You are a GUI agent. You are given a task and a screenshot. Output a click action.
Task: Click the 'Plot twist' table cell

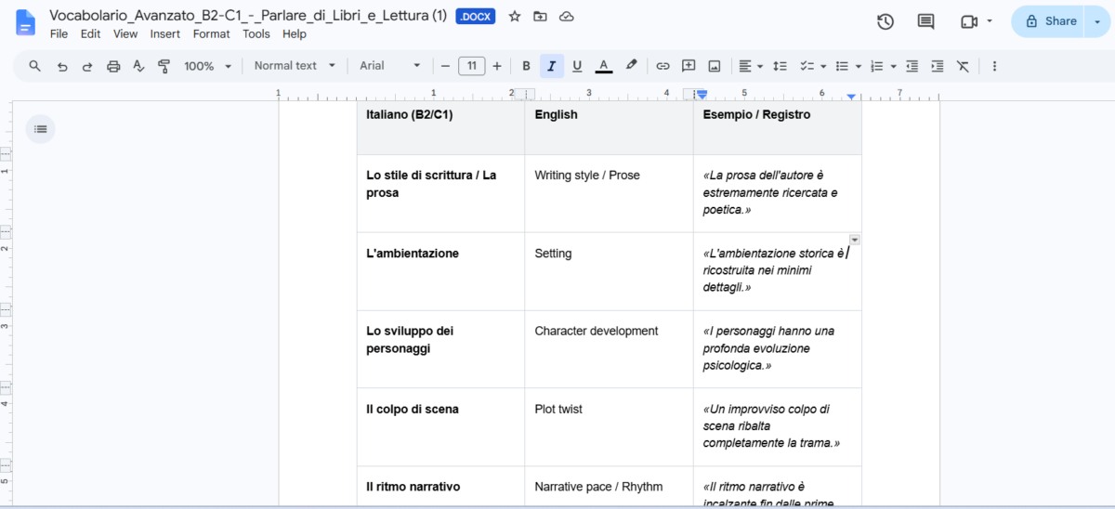(609, 427)
